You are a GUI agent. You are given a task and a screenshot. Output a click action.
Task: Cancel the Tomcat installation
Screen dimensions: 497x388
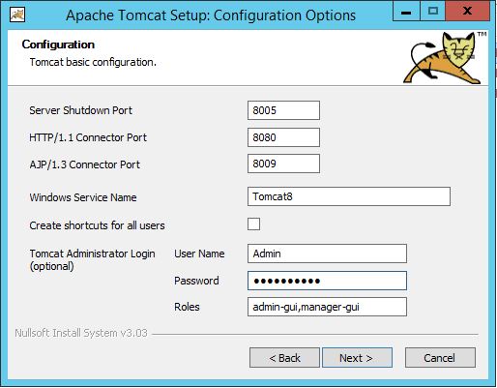pyautogui.click(x=440, y=358)
